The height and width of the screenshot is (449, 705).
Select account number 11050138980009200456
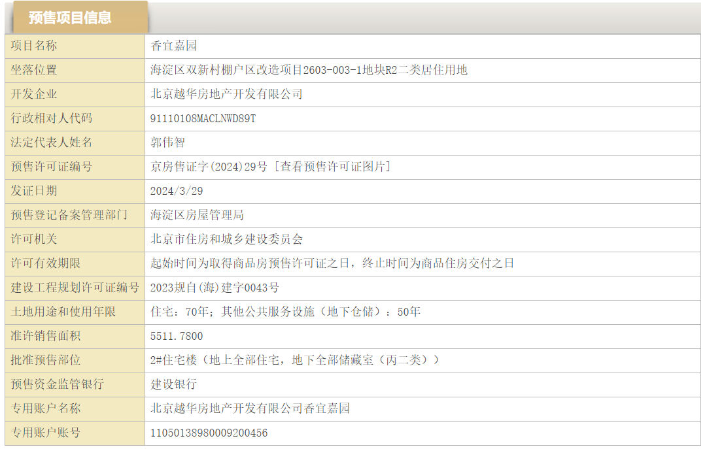point(209,433)
